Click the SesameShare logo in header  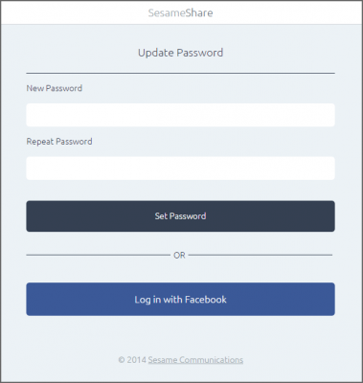(180, 12)
